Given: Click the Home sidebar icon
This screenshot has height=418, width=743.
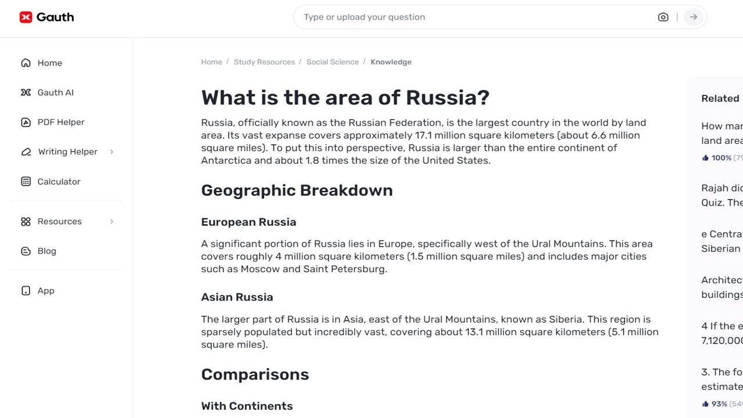Looking at the screenshot, I should pos(26,63).
